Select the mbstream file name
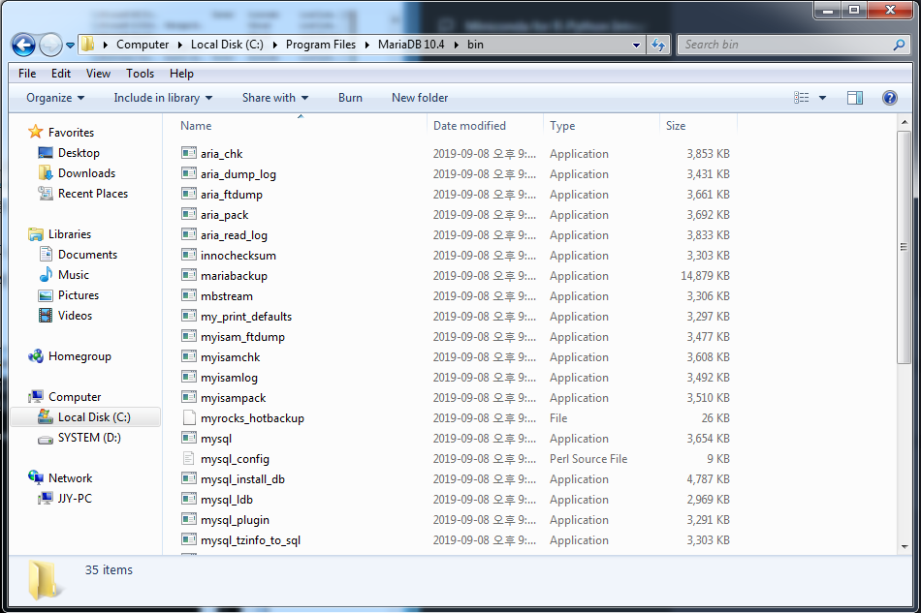This screenshot has height=613, width=921. point(227,296)
